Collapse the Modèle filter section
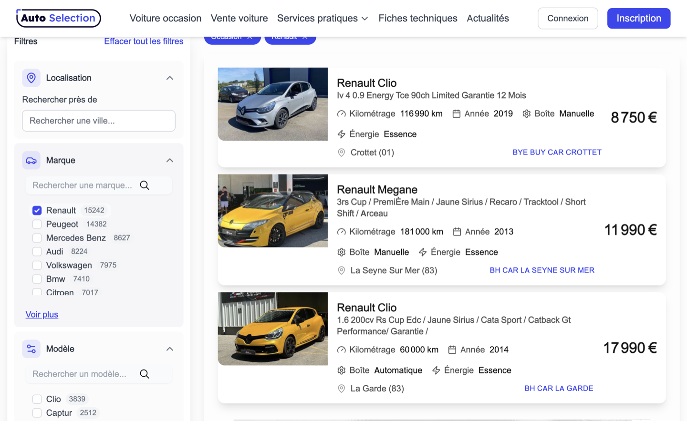This screenshot has width=687, height=421. click(x=170, y=349)
